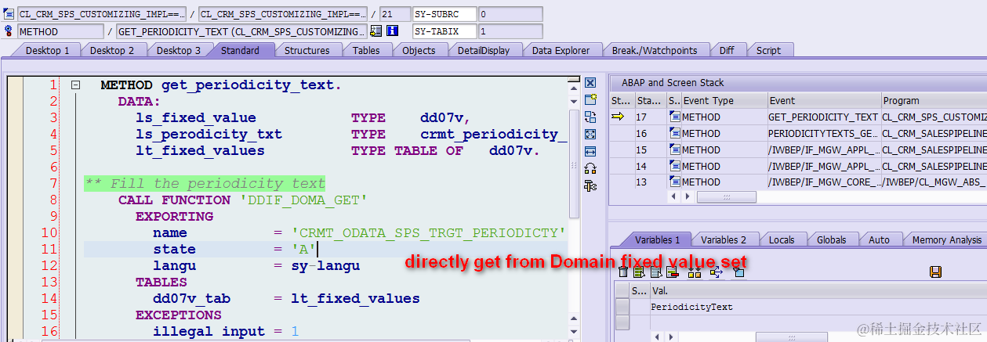987x342 pixels.
Task: Click the Event Type column header
Action: click(x=724, y=100)
